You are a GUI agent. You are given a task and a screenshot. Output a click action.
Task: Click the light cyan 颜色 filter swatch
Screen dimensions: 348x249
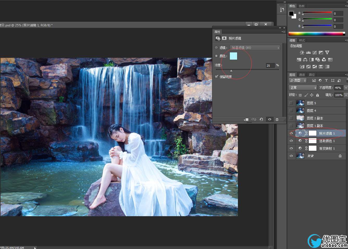pos(233,56)
